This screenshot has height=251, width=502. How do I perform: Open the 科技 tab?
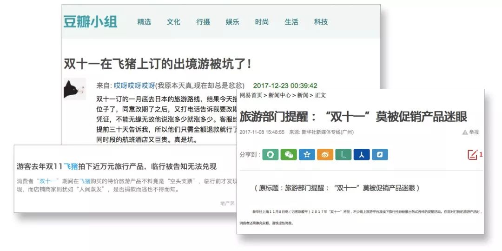[321, 22]
